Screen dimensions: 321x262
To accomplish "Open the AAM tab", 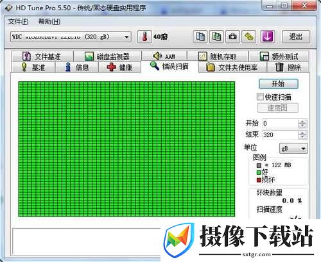I will point(164,56).
